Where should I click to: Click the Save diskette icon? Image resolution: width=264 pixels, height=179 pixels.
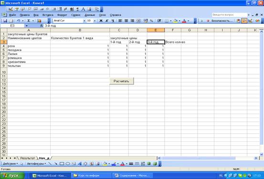[x=5, y=21]
